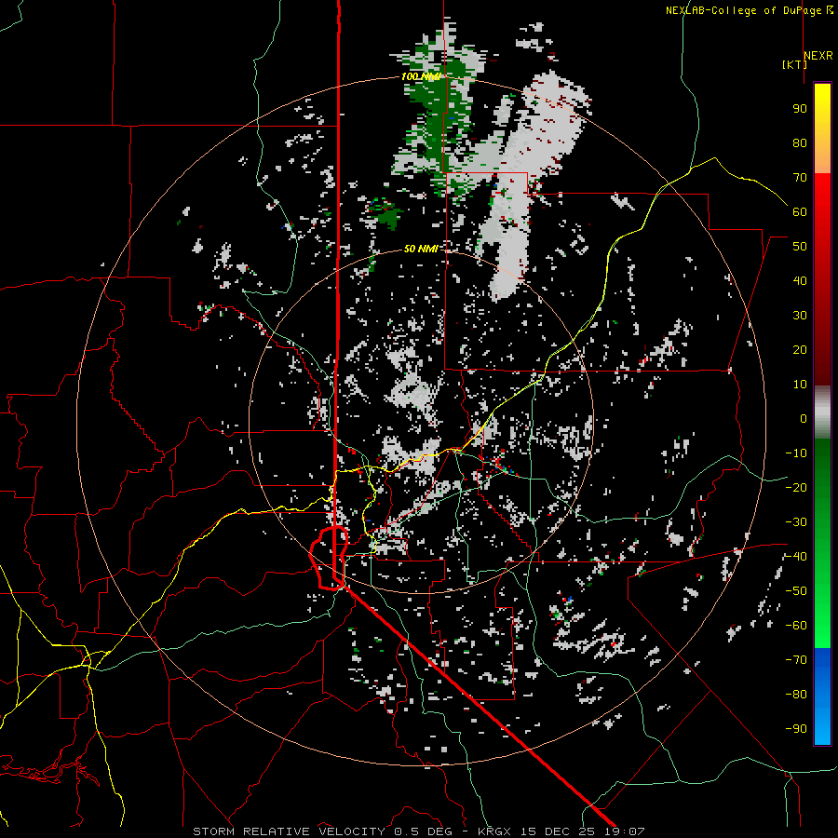This screenshot has height=838, width=838.
Task: Click the -40 scale value
Action: (x=796, y=557)
